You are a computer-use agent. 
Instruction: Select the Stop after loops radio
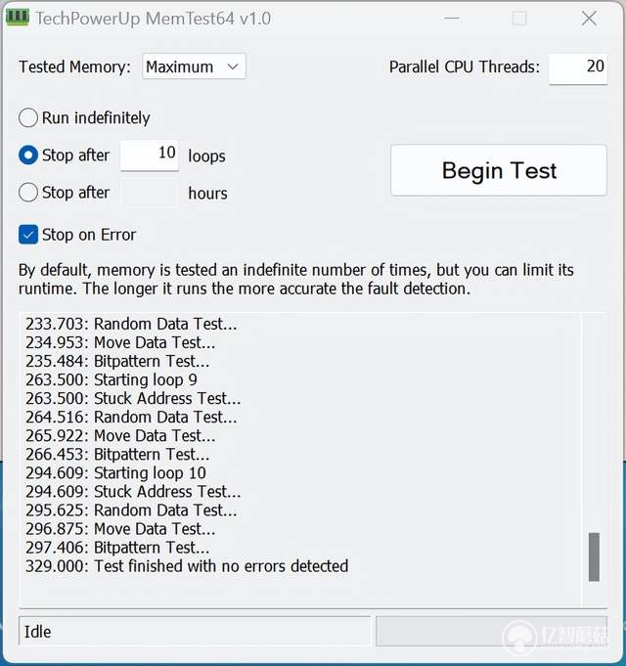pos(28,155)
